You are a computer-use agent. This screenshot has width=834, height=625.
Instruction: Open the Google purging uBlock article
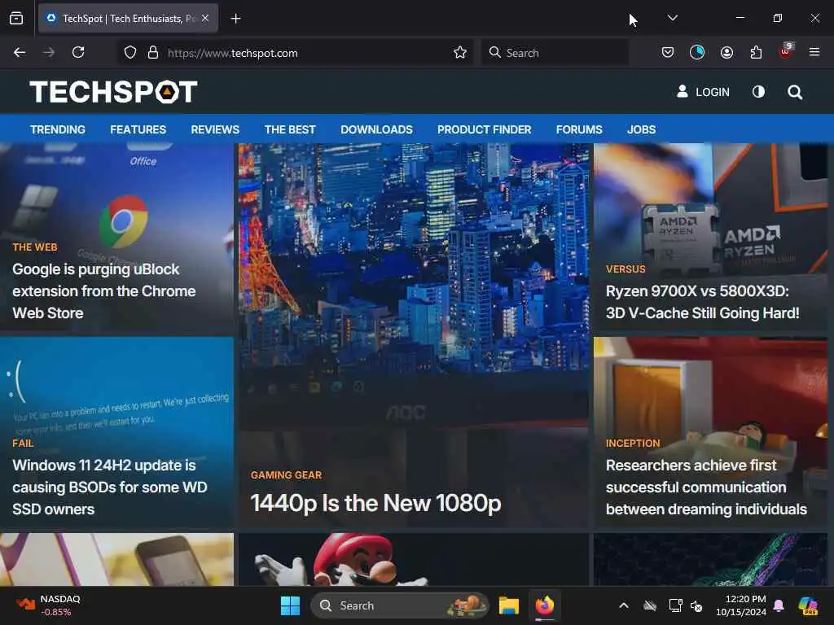coord(103,291)
